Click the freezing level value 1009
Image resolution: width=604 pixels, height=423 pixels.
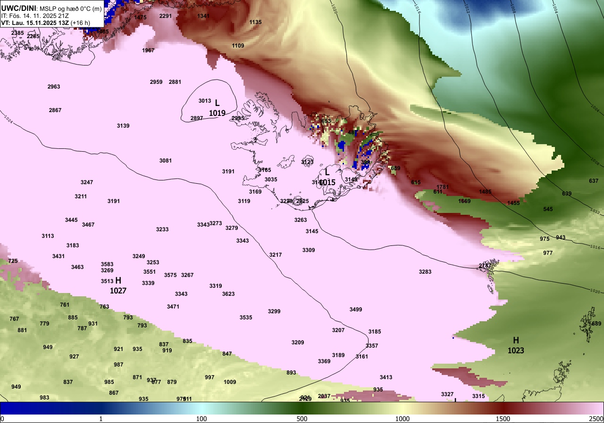(x=230, y=382)
